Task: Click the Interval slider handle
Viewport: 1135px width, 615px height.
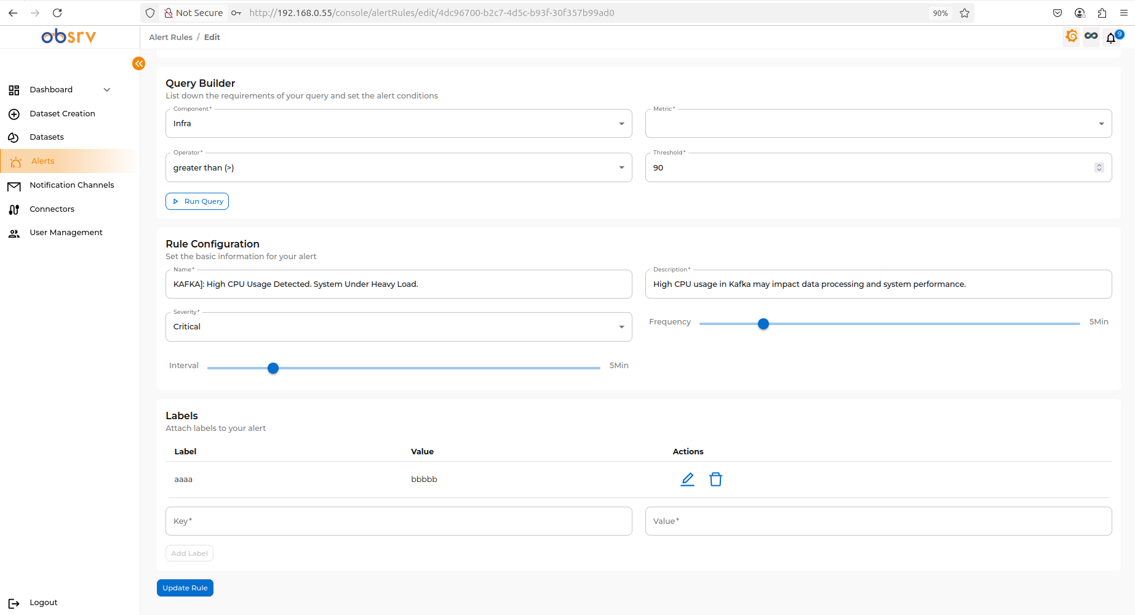Action: click(273, 368)
